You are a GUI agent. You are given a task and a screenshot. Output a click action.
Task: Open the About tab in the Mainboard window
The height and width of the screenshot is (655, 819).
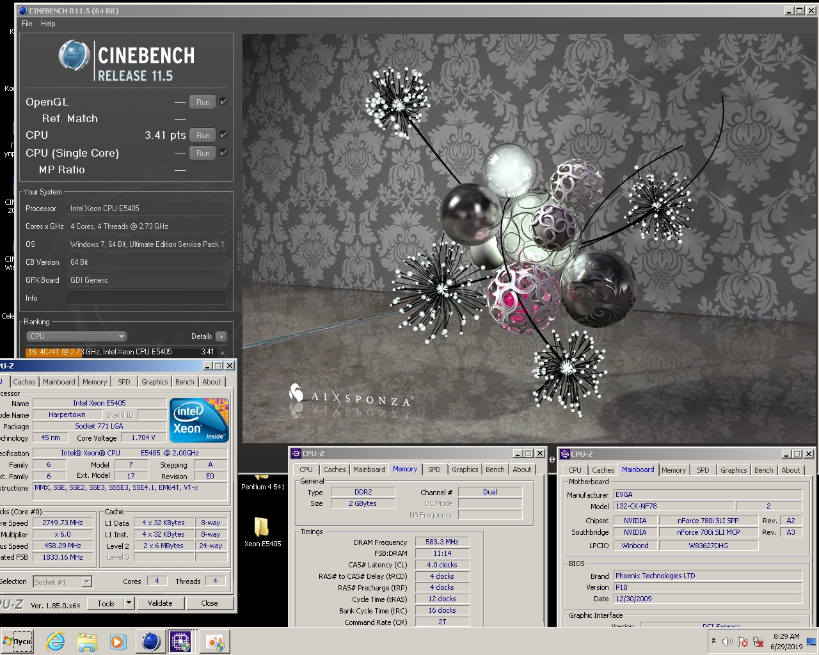(x=791, y=470)
